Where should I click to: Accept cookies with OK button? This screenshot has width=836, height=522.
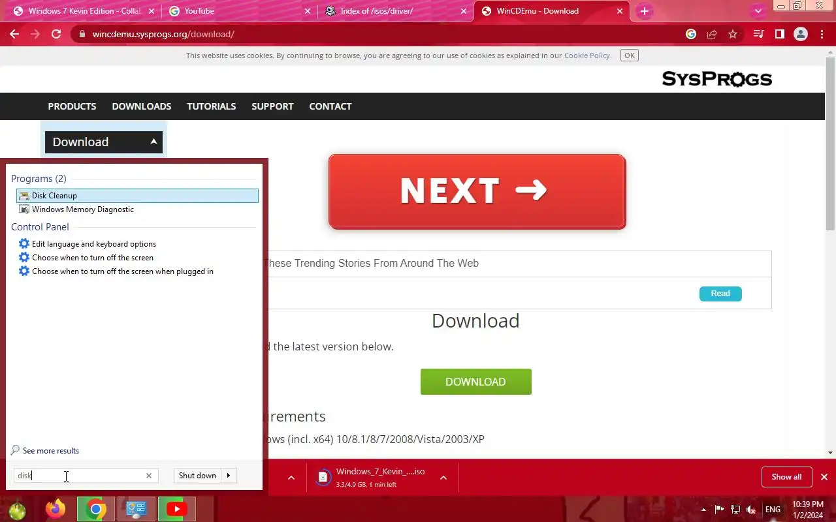click(630, 55)
